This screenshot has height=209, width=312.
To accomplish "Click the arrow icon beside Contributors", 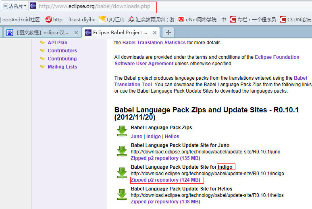I will coord(42,50).
